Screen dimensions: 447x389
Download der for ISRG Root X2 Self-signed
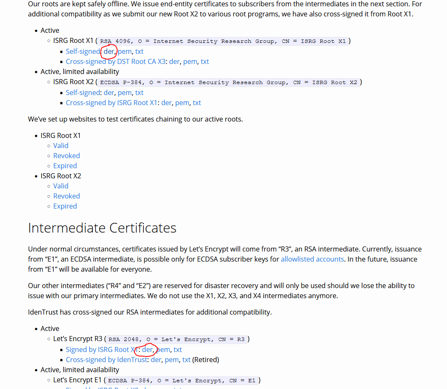109,93
